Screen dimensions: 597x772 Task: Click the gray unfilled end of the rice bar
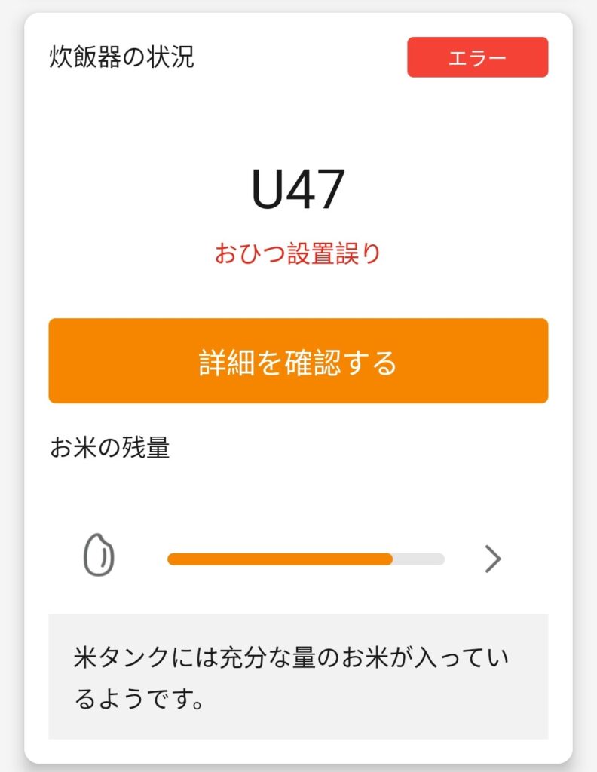click(420, 559)
